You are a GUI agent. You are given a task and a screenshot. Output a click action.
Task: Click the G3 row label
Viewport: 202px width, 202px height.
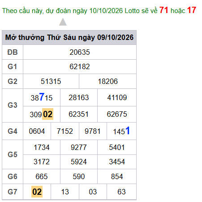13,105
